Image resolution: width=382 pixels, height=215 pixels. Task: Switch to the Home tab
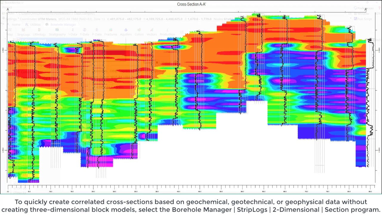pos(14,24)
